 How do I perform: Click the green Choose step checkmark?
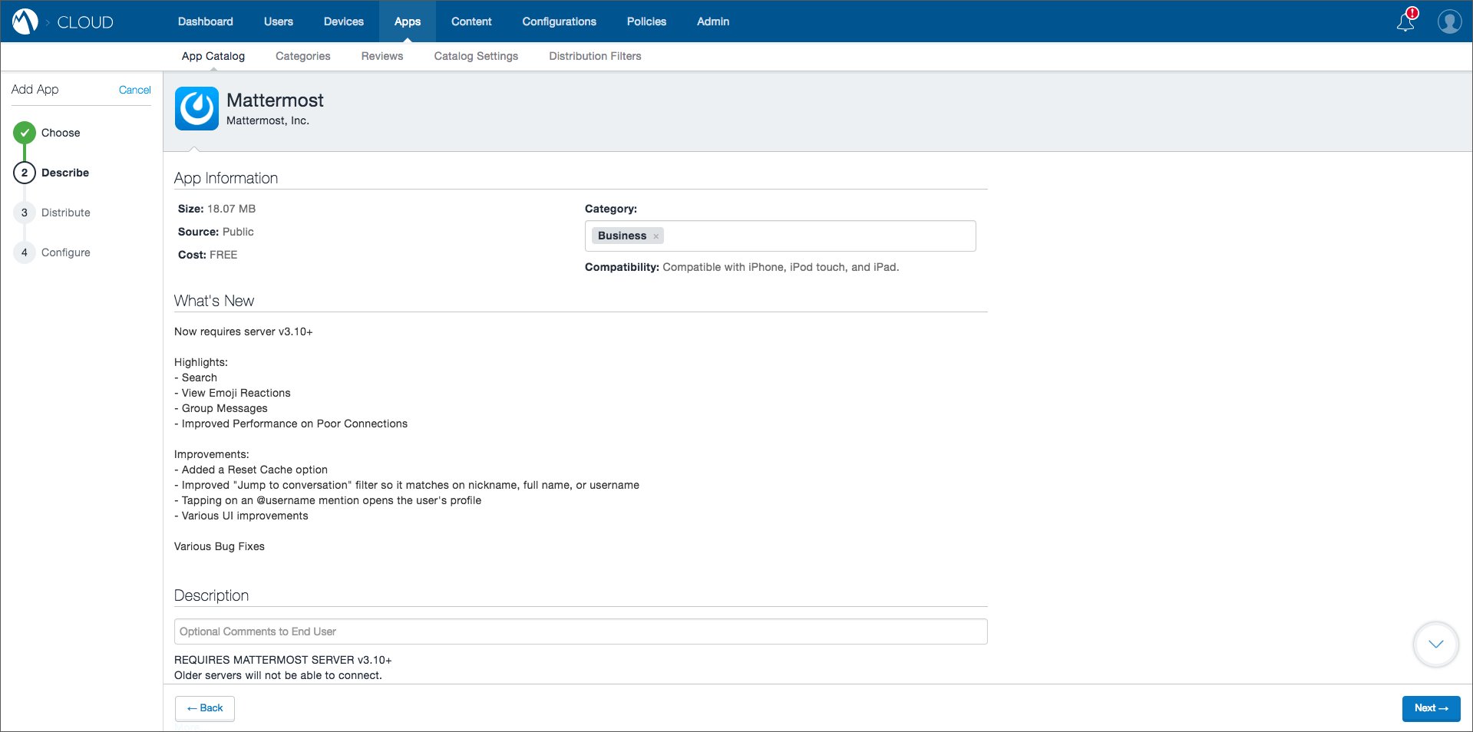pos(25,133)
